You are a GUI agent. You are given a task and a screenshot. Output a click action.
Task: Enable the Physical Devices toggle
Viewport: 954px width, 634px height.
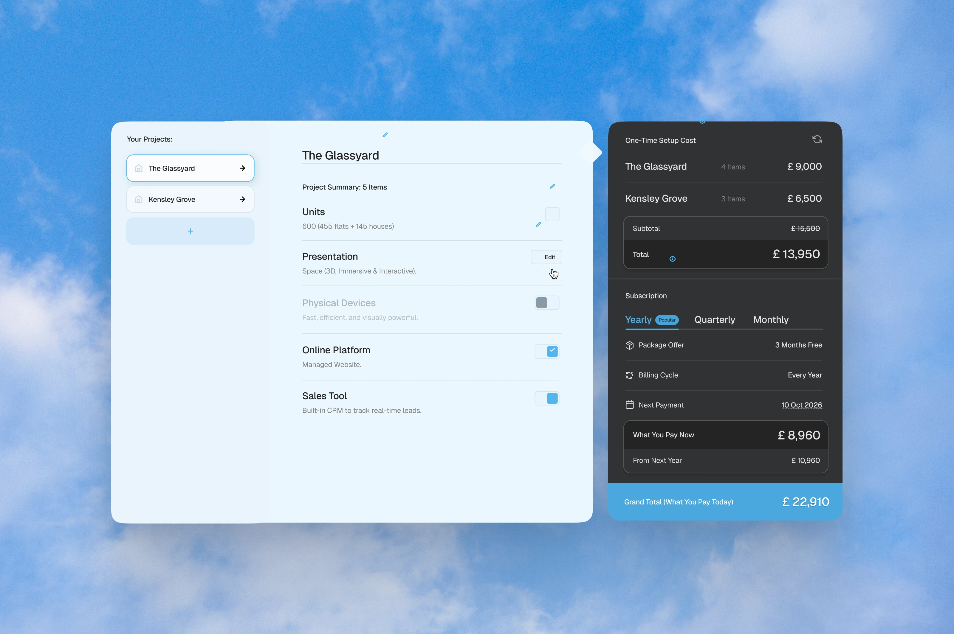pyautogui.click(x=547, y=303)
